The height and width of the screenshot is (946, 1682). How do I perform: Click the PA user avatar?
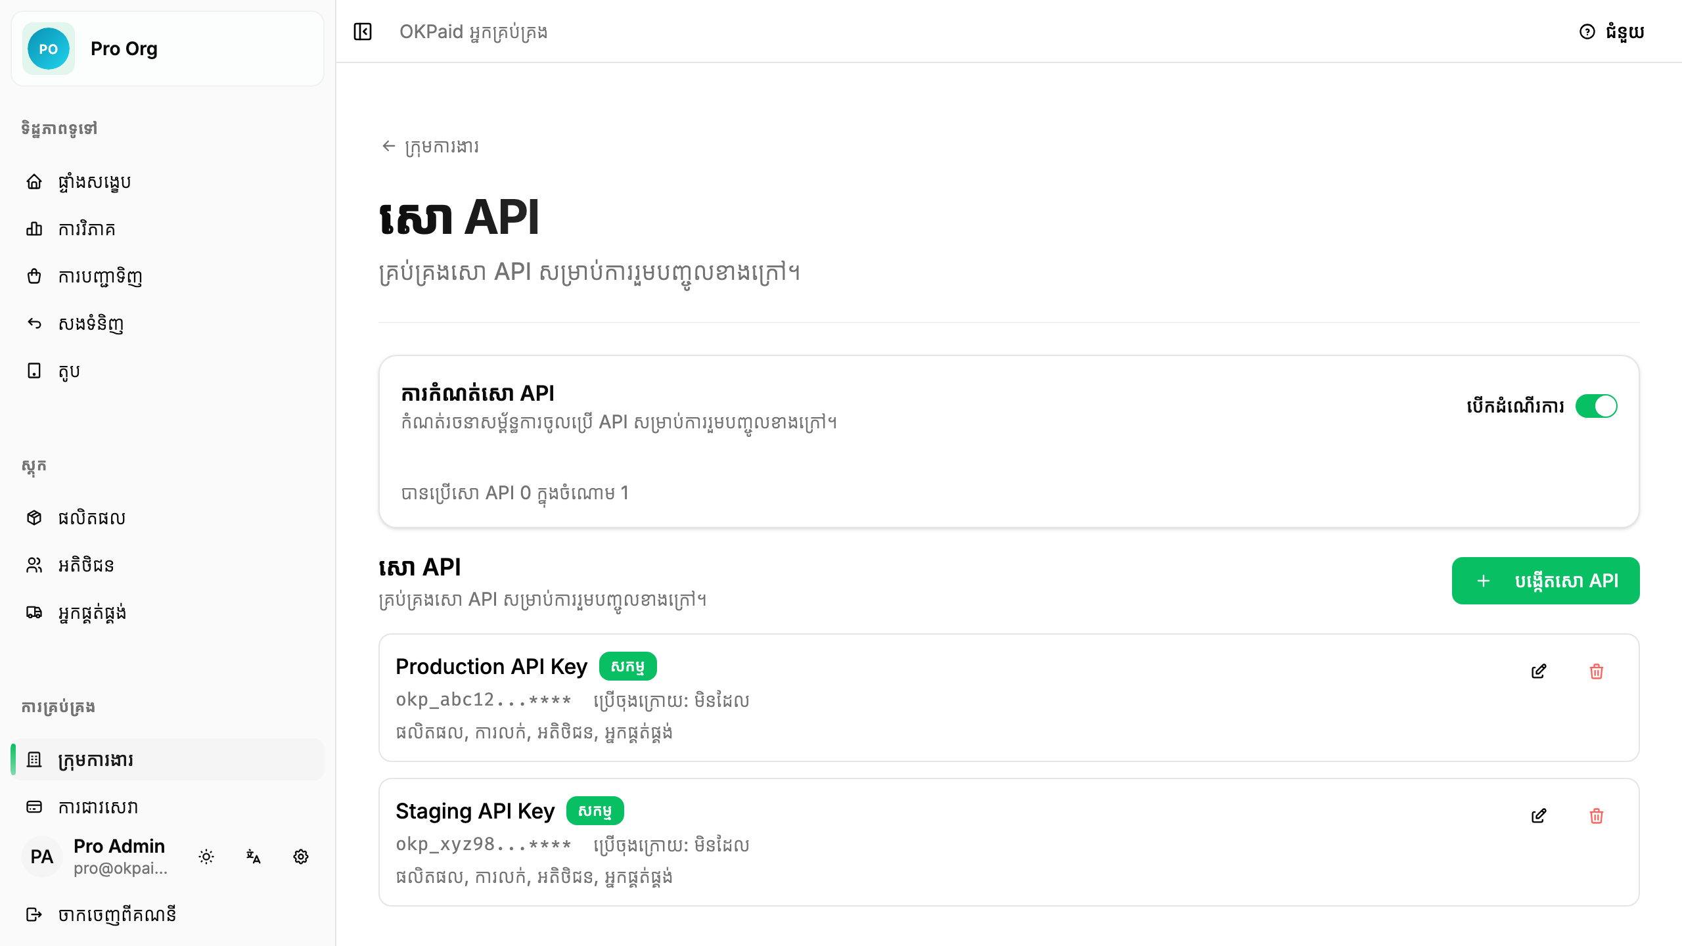coord(42,857)
